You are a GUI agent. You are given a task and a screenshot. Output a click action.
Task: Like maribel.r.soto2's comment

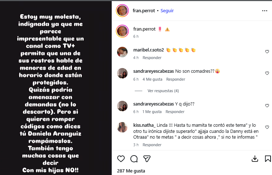tap(267, 52)
